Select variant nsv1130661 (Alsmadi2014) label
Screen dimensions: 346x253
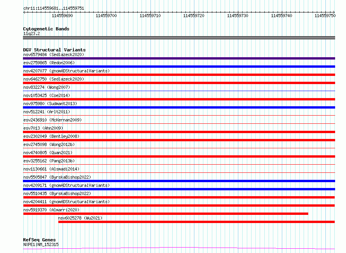tap(51, 169)
